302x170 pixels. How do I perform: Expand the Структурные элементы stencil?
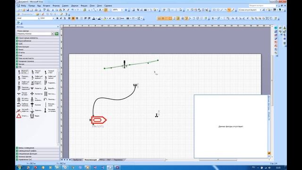pyautogui.click(x=38, y=38)
